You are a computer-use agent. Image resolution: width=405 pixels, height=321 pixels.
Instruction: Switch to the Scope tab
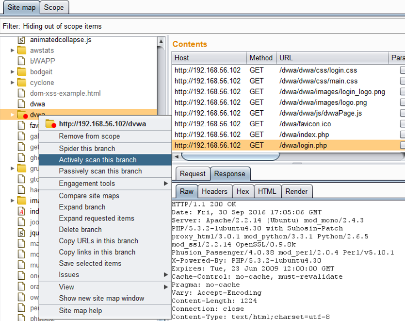coord(54,7)
